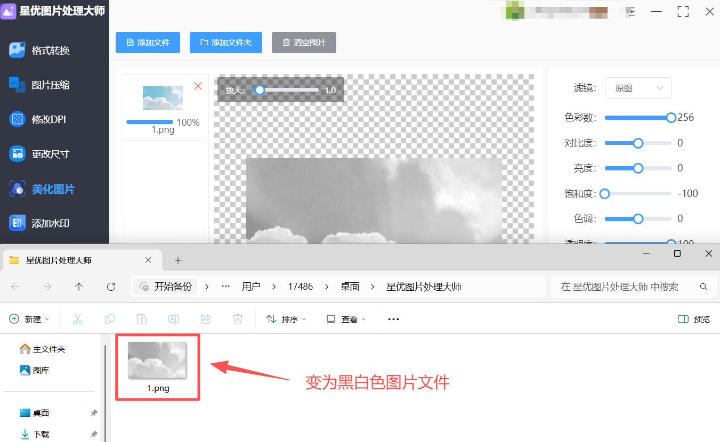Click the 清空图片 (Clear Images) button

pos(304,43)
